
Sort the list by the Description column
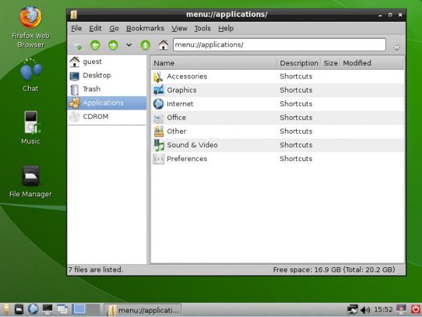click(x=299, y=63)
